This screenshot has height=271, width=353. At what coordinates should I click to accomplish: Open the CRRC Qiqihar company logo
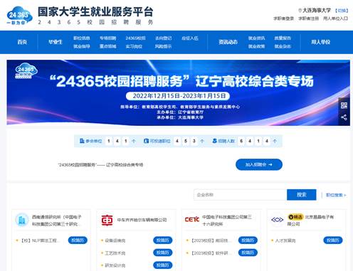(x=107, y=220)
